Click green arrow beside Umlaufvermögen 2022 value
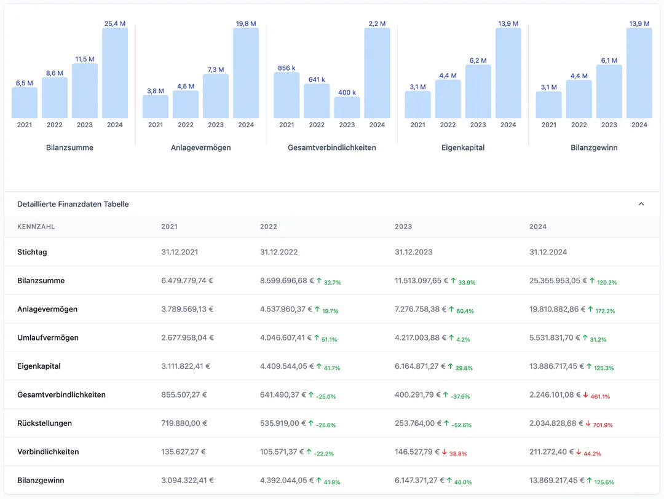This screenshot has width=664, height=499. pos(317,337)
